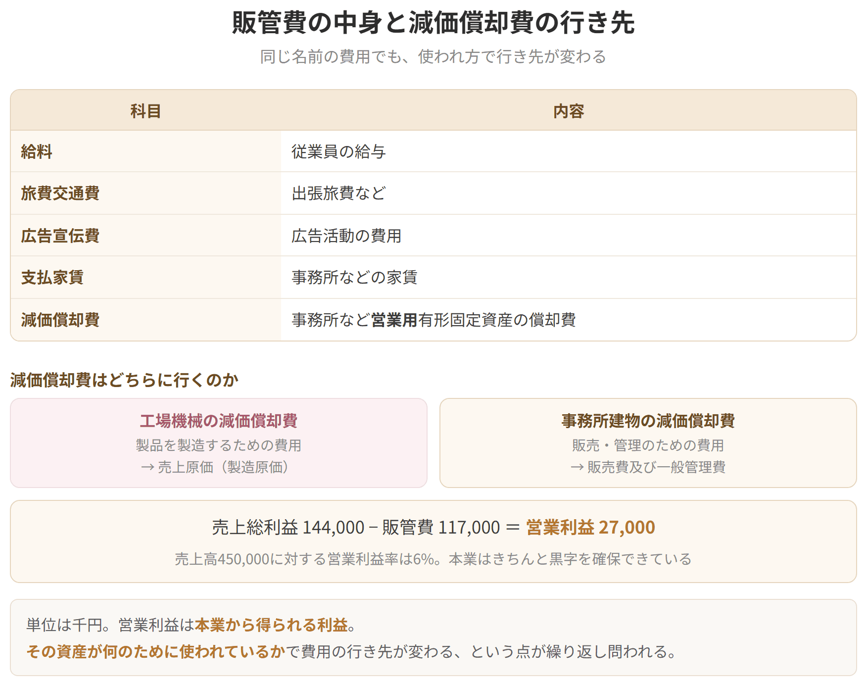The width and height of the screenshot is (867, 686).
Task: Click 販管費 117,000 in the formula
Action: click(x=441, y=528)
